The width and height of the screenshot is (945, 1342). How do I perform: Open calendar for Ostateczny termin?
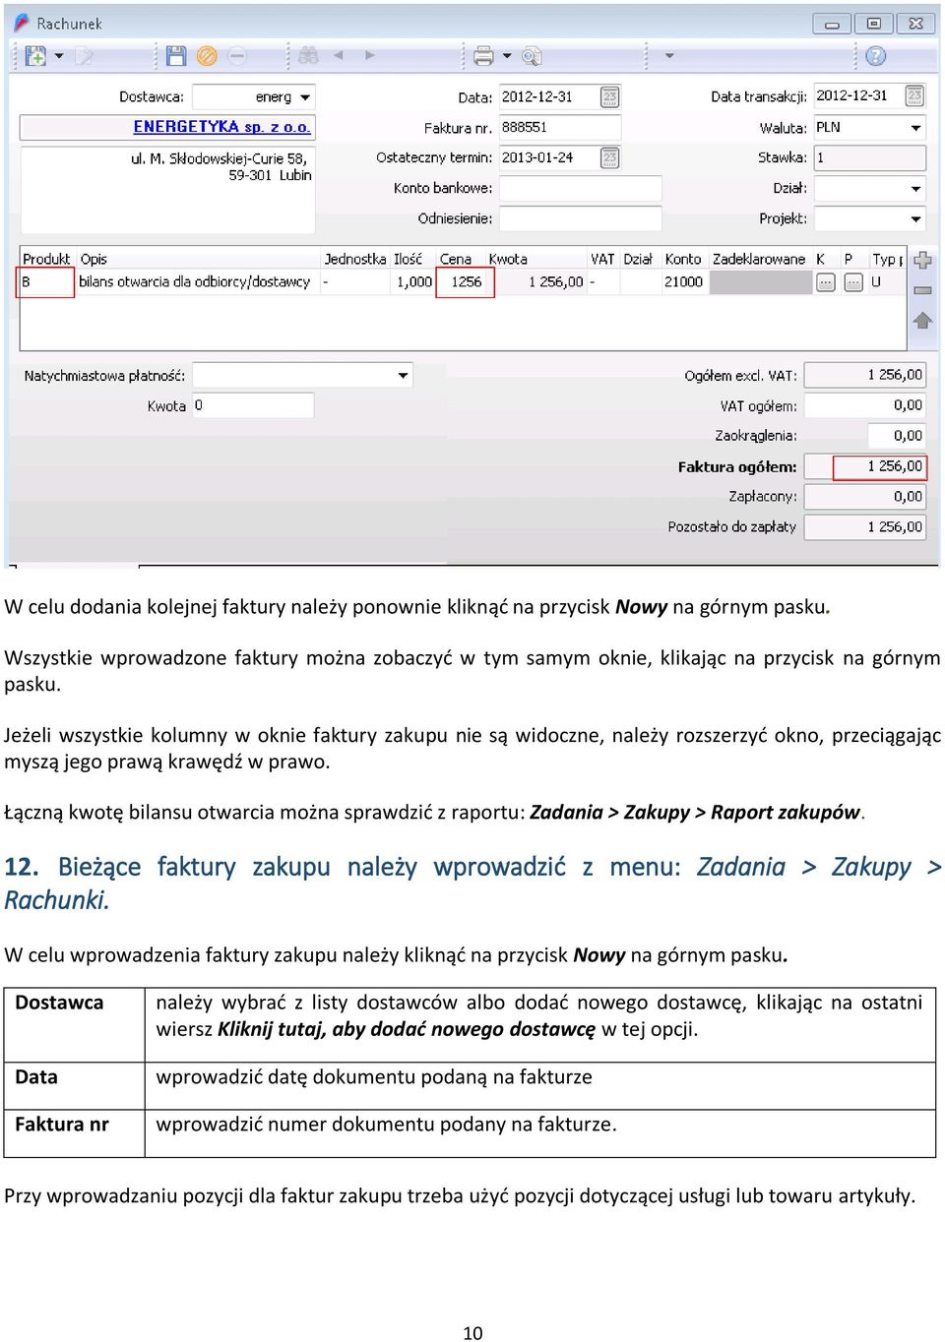pos(610,157)
